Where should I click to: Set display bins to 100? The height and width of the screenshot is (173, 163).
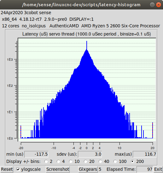point(115,161)
